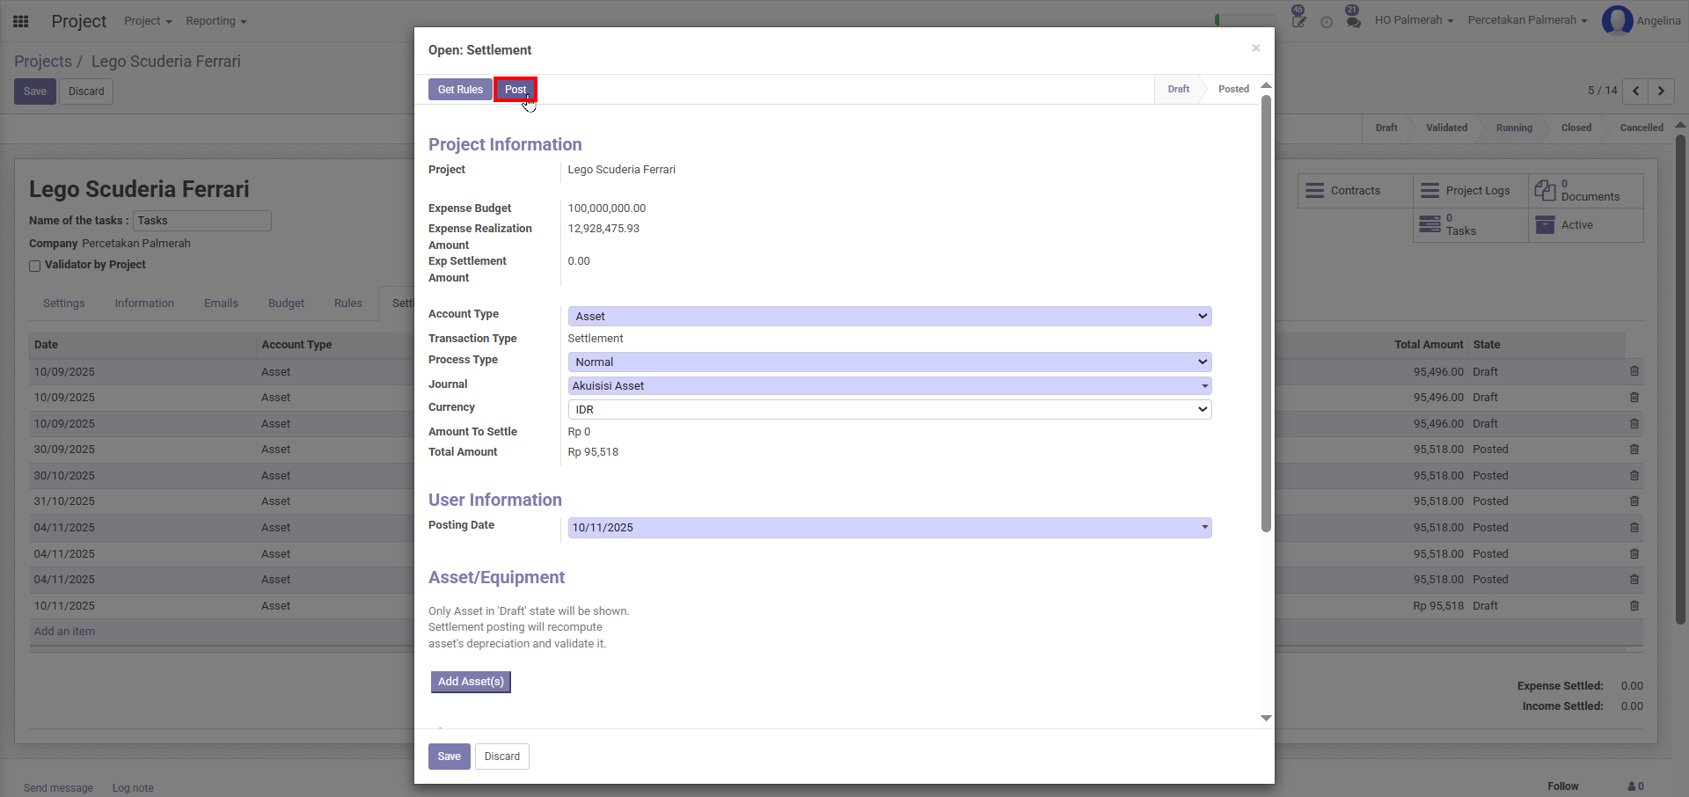1689x797 pixels.
Task: Open the Reporting menu
Action: coord(216,21)
